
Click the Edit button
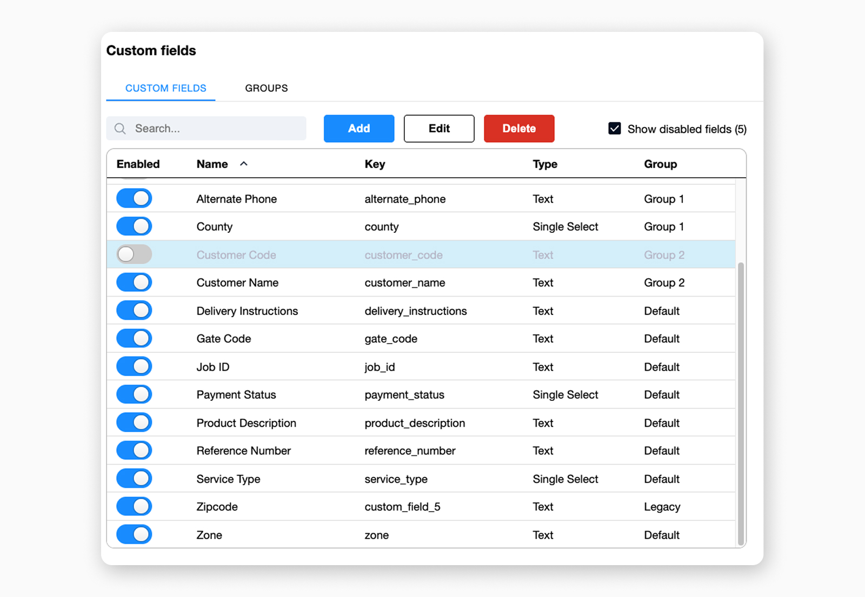tap(438, 129)
